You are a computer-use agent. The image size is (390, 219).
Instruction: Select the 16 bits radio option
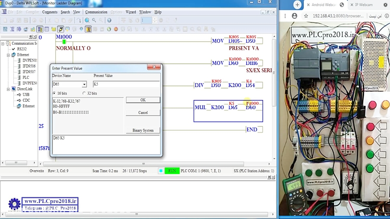[54, 93]
